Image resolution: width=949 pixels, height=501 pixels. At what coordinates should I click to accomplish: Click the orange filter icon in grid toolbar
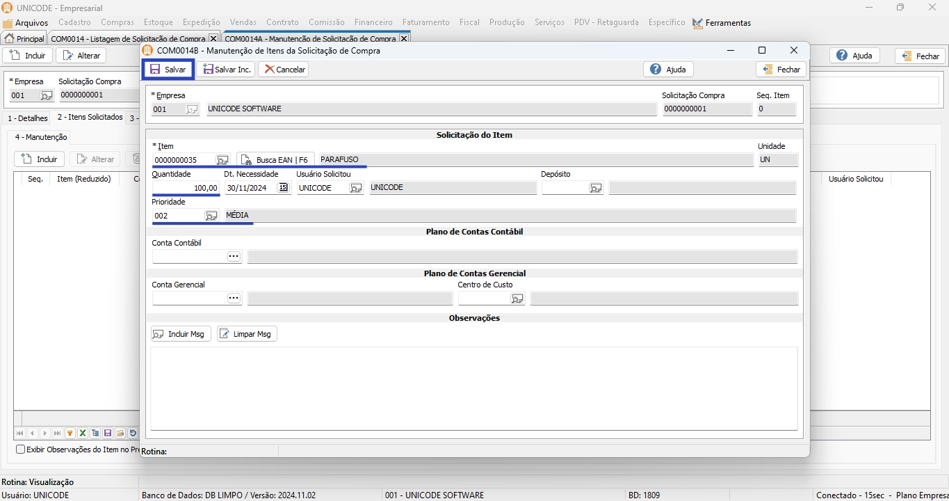[70, 434]
